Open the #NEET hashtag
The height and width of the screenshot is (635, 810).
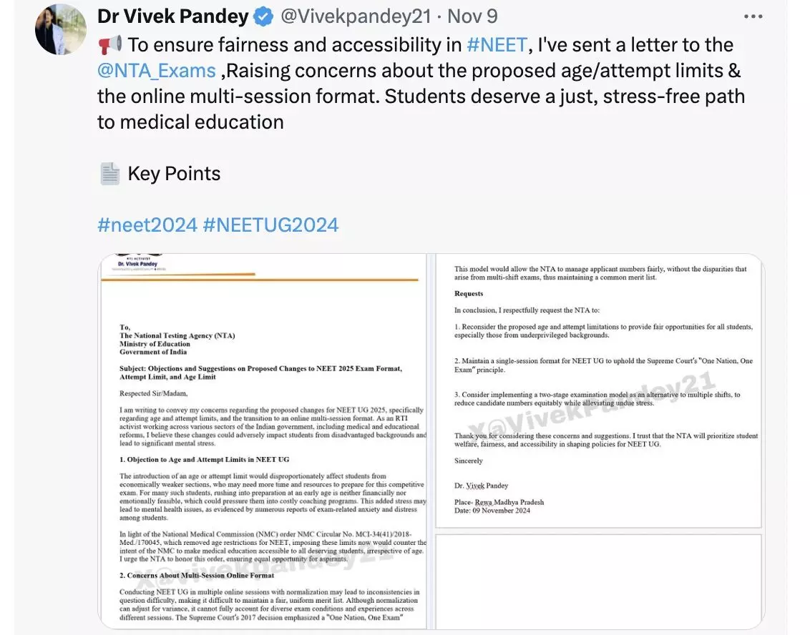[x=497, y=45]
